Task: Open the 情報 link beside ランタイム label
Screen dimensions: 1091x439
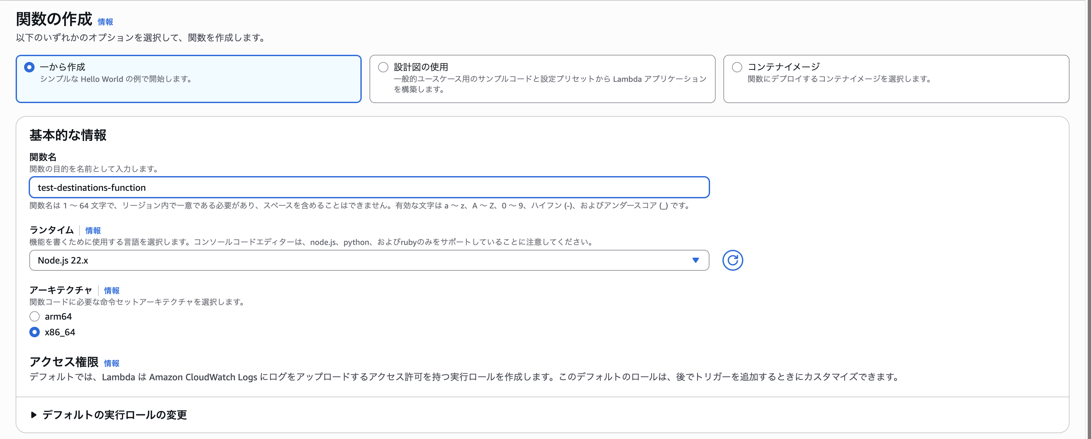Action: [x=93, y=231]
